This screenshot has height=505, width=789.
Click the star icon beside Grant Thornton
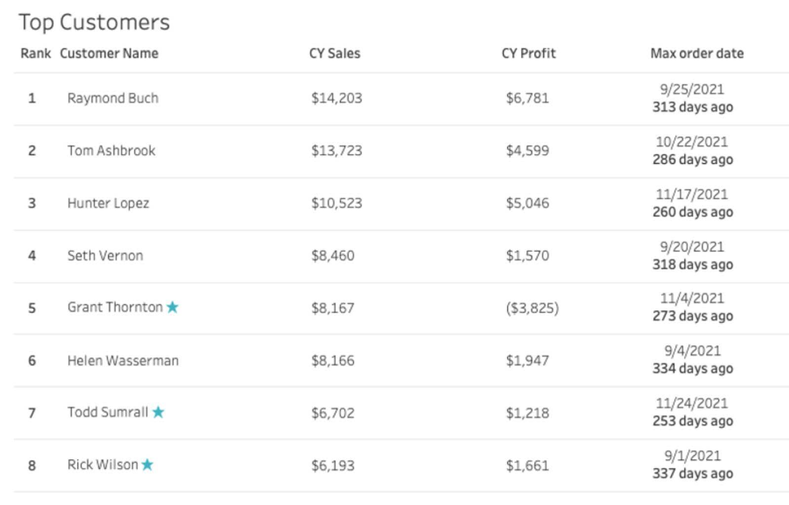click(x=172, y=307)
